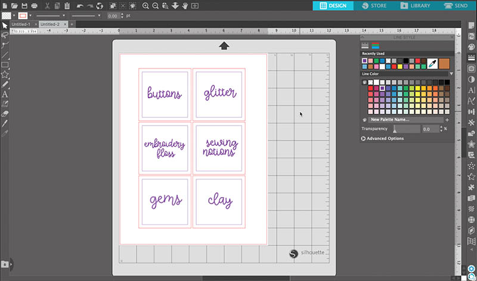Choose black in the Recently Used swatches

click(x=406, y=61)
